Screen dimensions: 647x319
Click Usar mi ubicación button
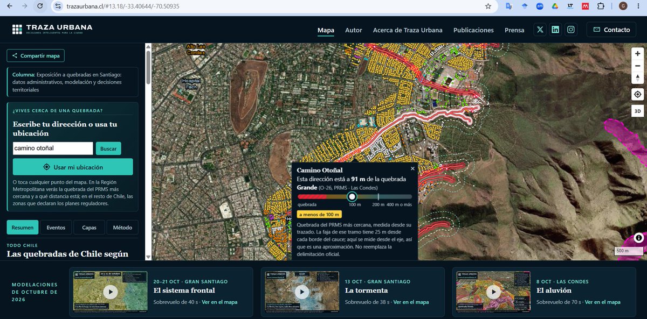[x=73, y=167]
